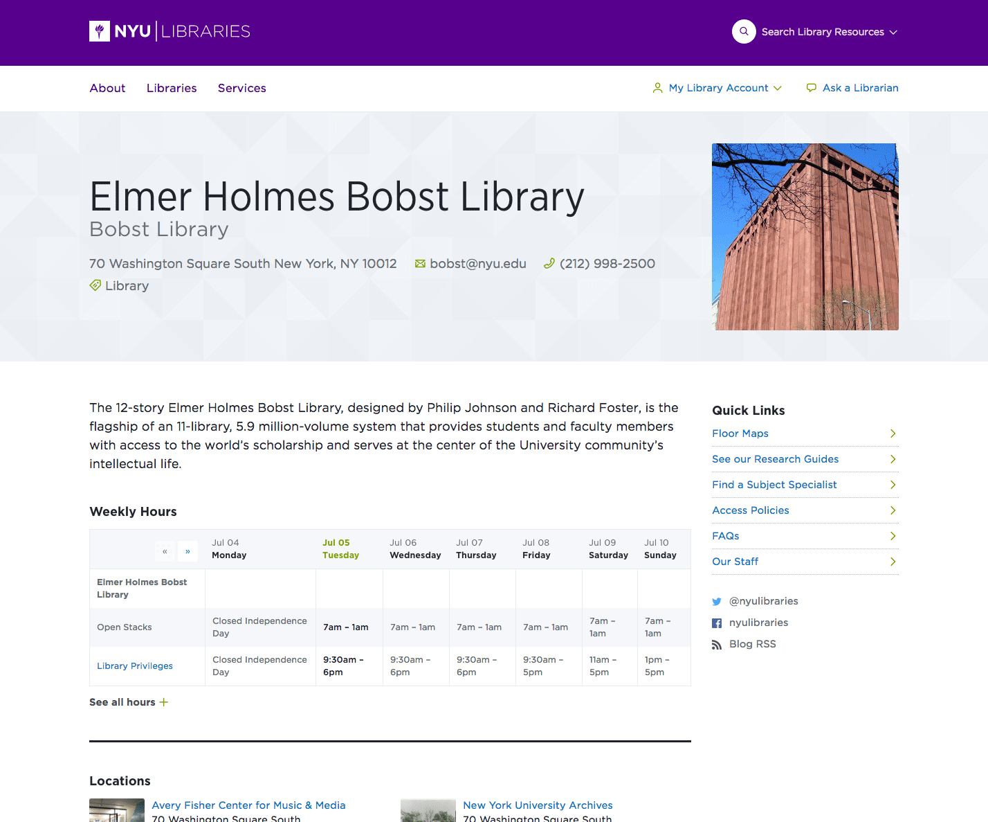This screenshot has width=988, height=822.
Task: Click the Library Privileges link
Action: pyautogui.click(x=135, y=666)
